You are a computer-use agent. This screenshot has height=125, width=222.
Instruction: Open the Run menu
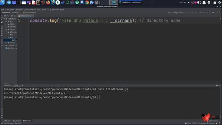39,9
